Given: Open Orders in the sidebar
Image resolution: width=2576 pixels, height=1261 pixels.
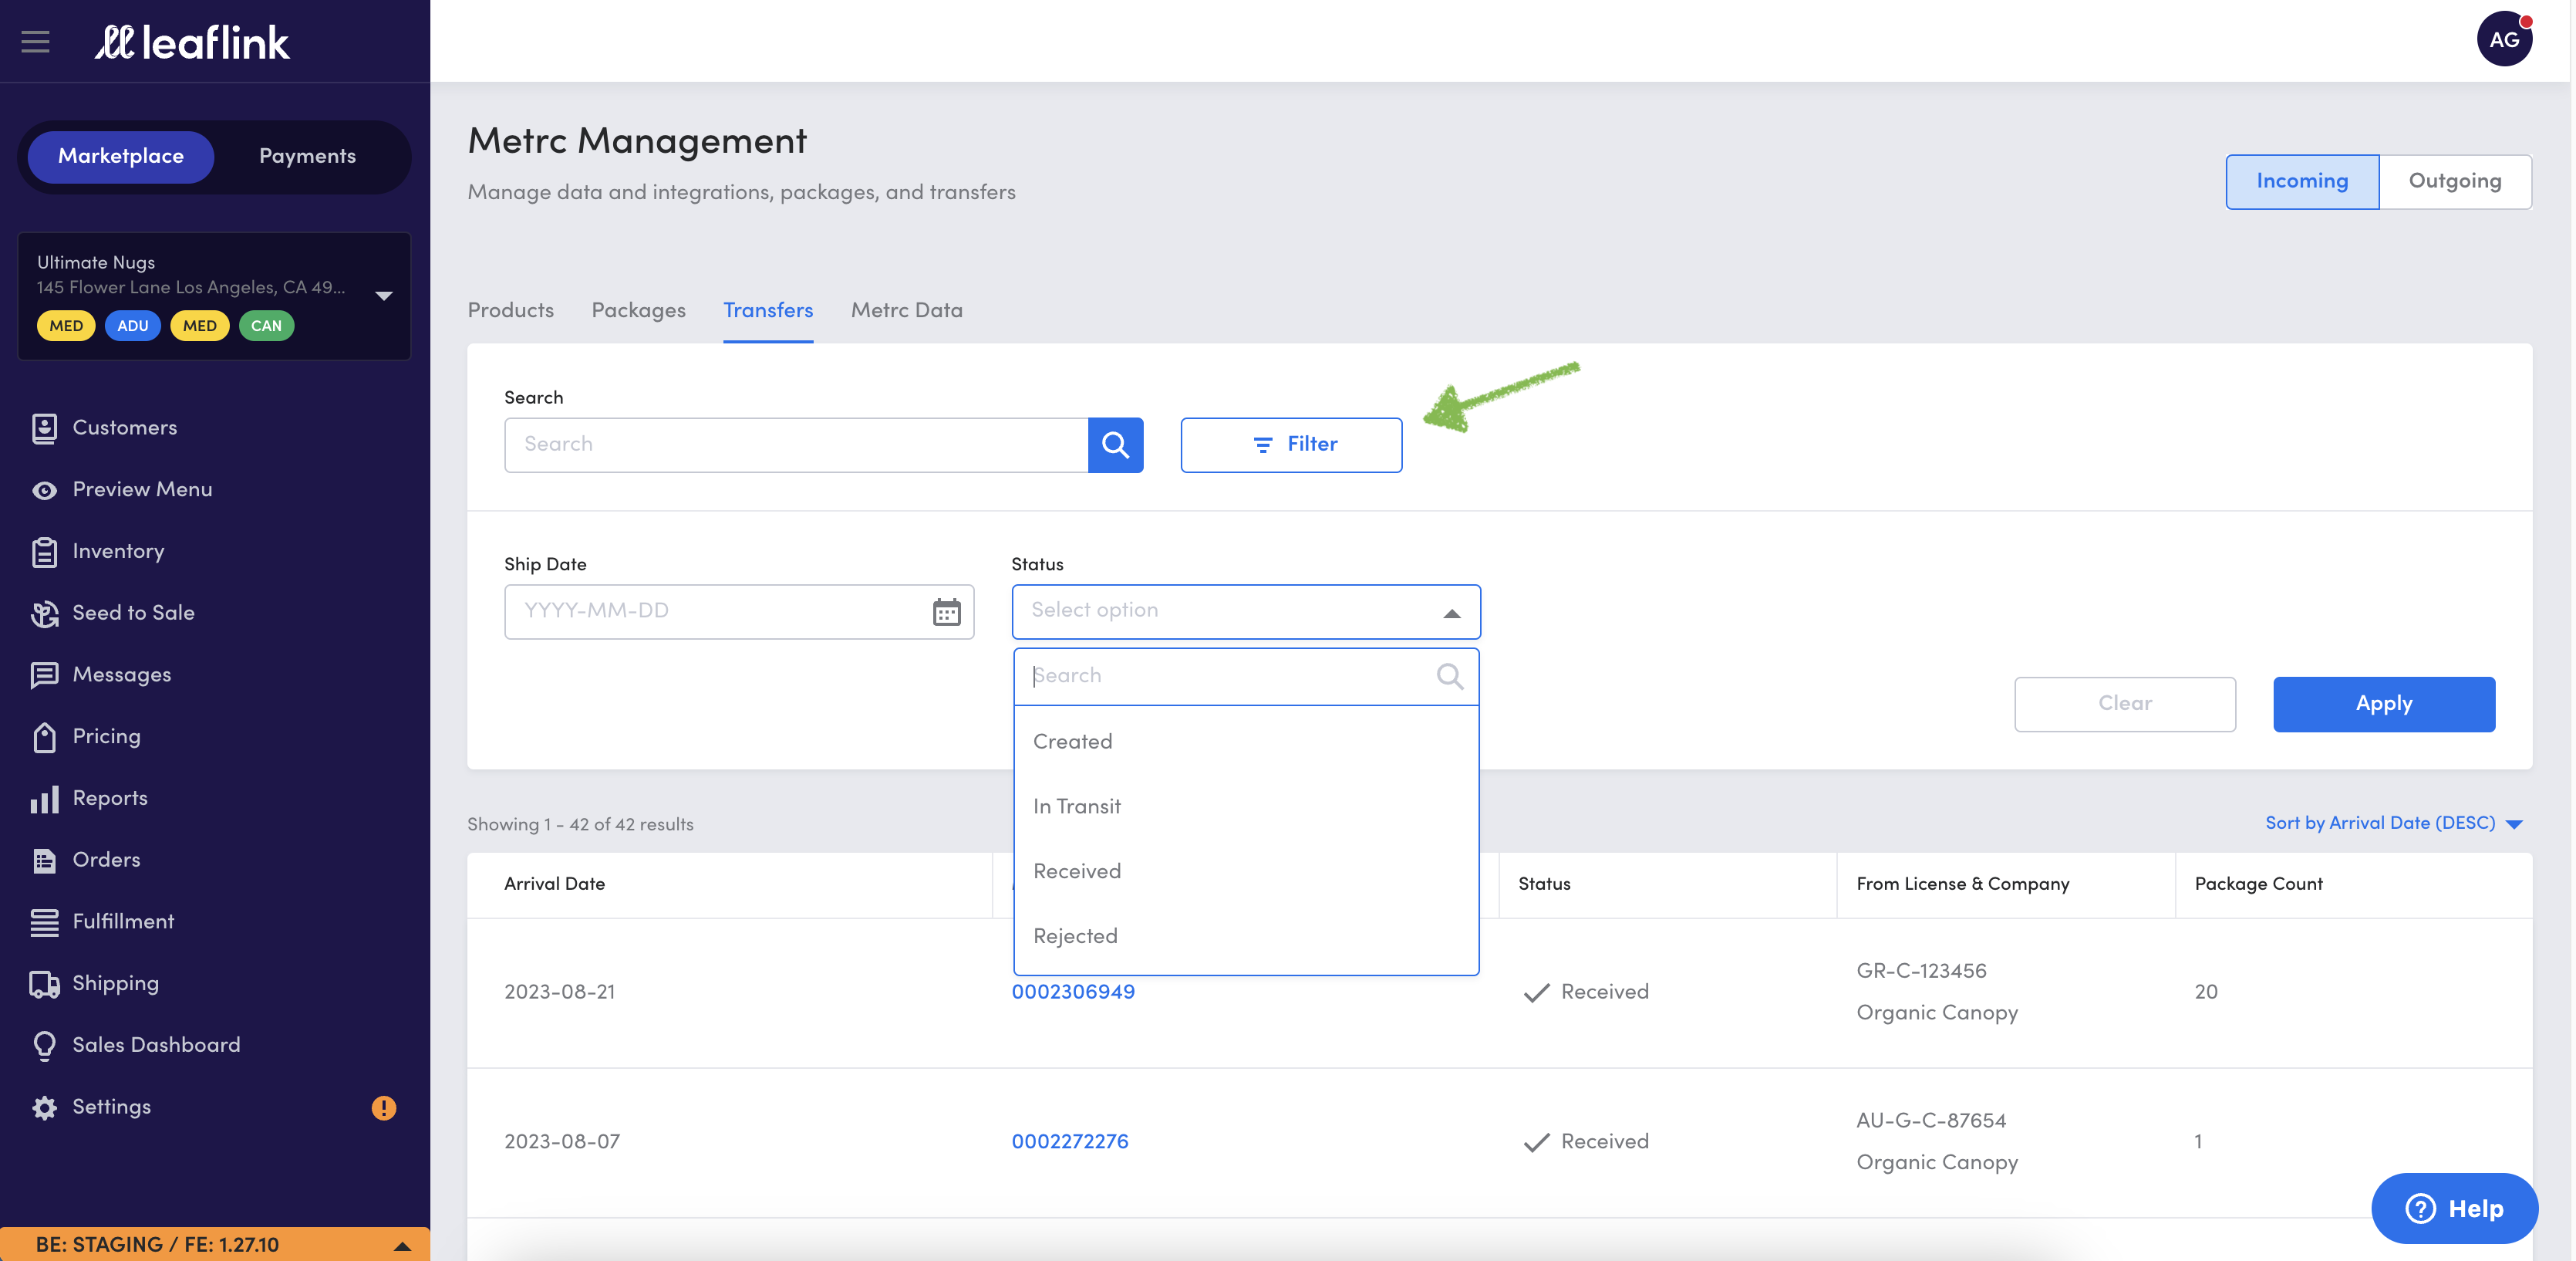Looking at the screenshot, I should point(106,860).
